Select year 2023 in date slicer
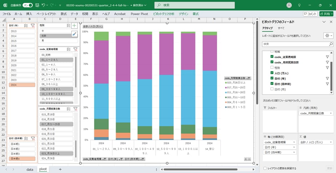This screenshot has height=173, width=336. point(22,80)
